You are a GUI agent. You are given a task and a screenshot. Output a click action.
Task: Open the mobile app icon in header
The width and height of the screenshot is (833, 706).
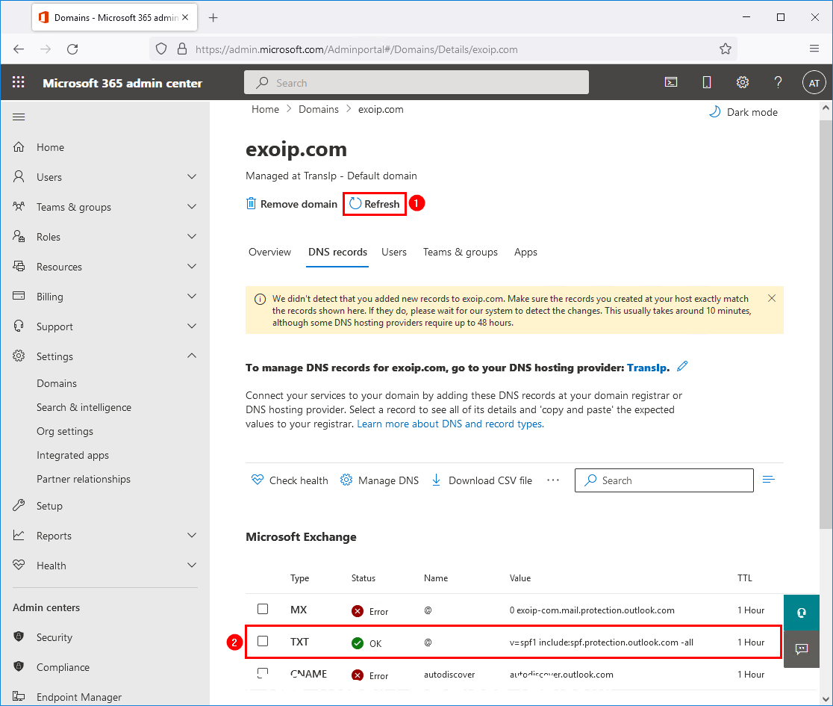click(707, 82)
